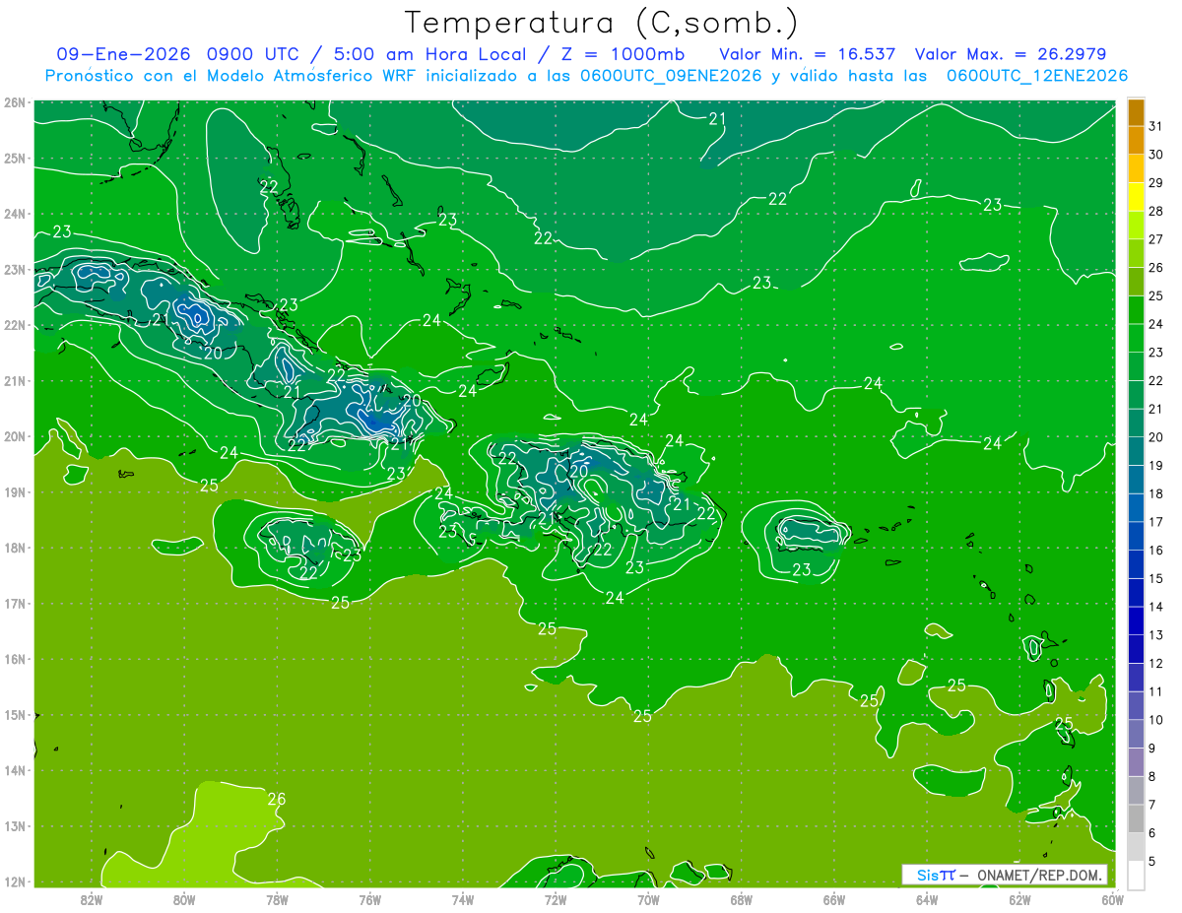
Task: Click the "82W" longitude axis label
Action: point(92,900)
